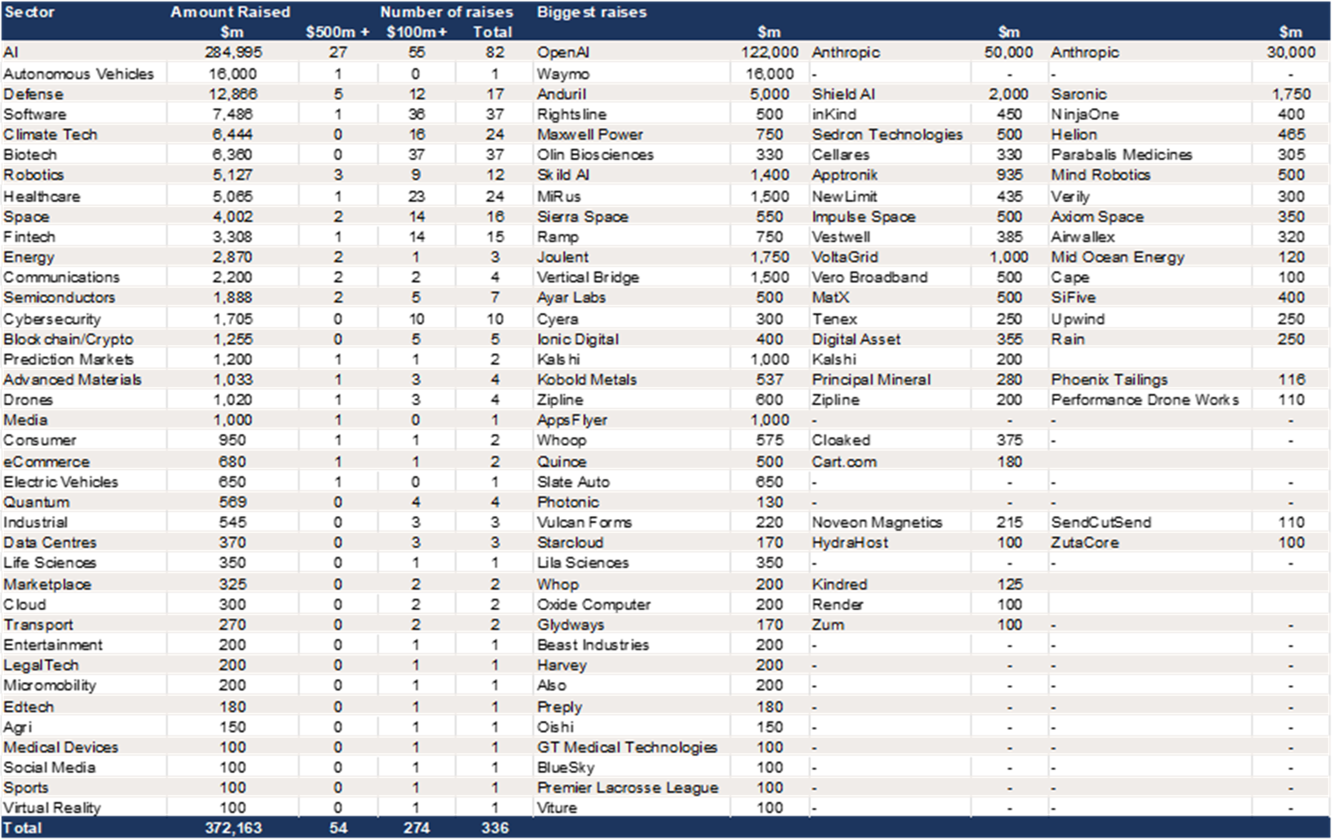Click the 'Amount Raised' header

pos(230,12)
